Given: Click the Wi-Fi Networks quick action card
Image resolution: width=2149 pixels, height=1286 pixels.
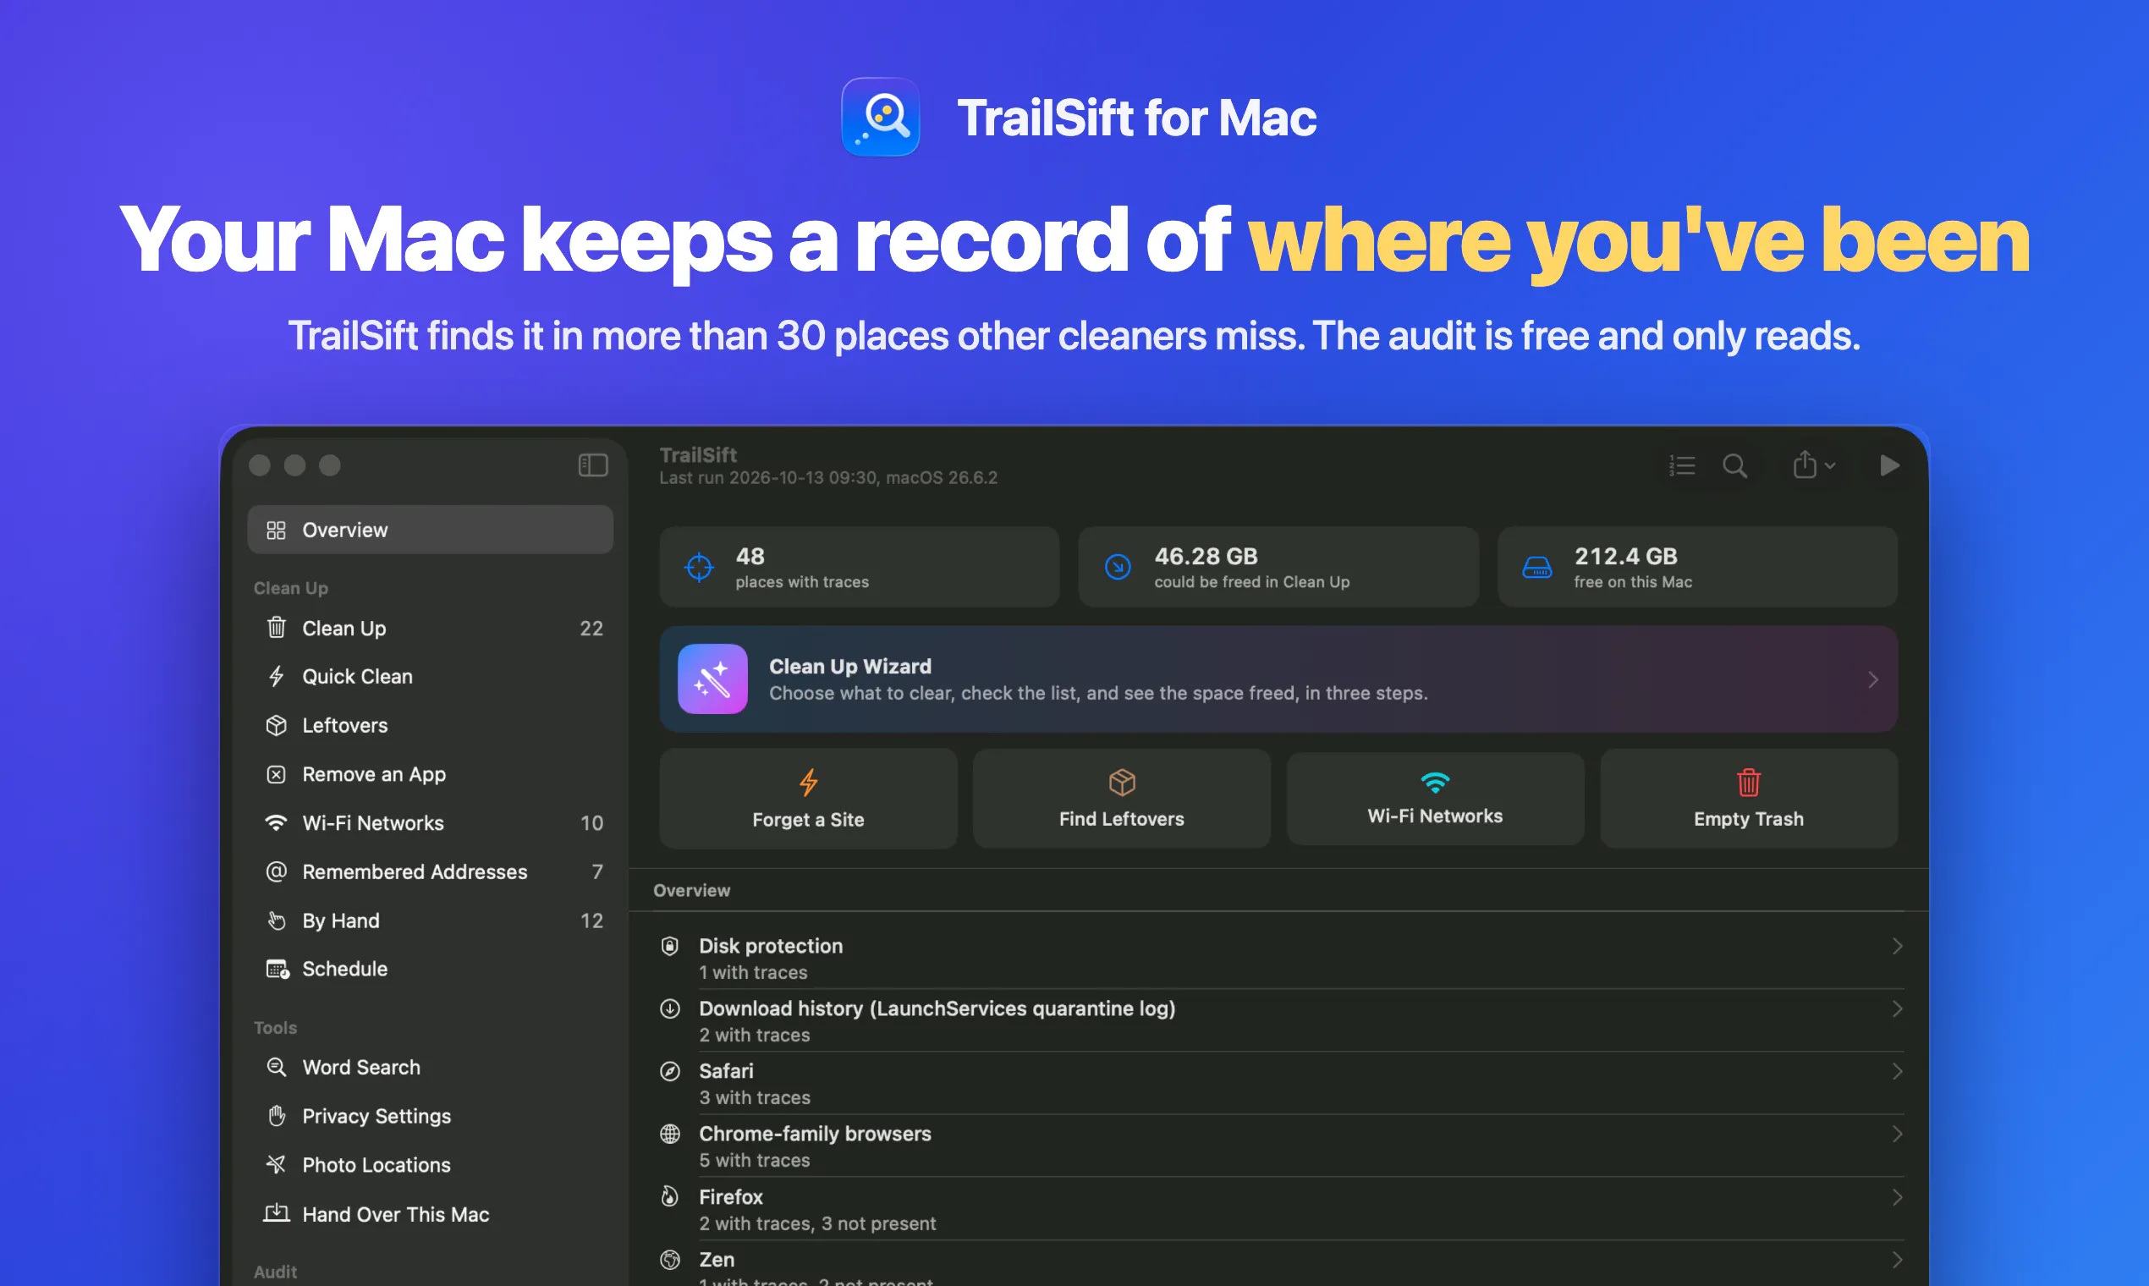Looking at the screenshot, I should 1435,798.
